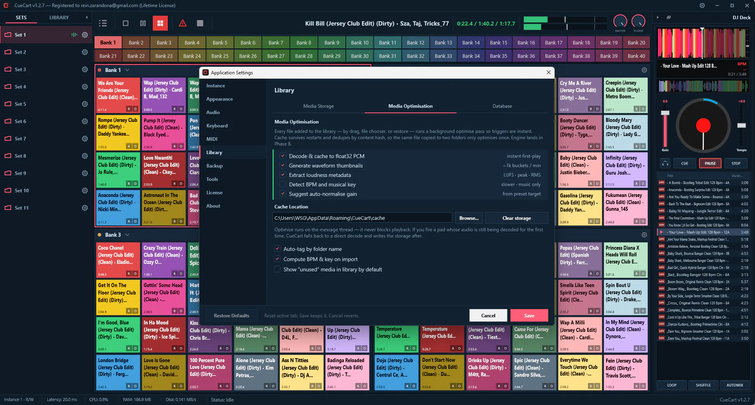Toggle Auto-tag by folder name
This screenshot has height=405, width=755.
click(277, 249)
